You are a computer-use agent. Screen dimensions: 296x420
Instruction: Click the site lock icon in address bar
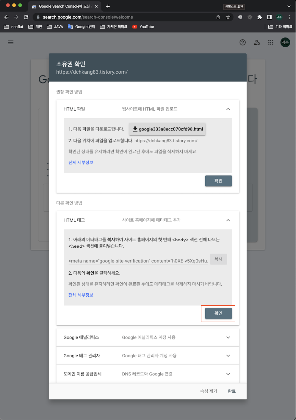(38, 17)
